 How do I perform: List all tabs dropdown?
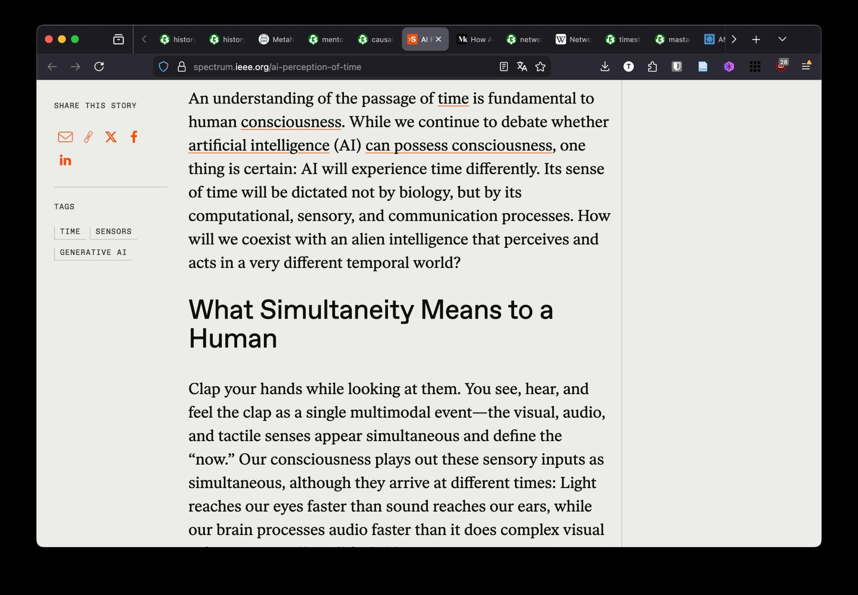click(782, 39)
